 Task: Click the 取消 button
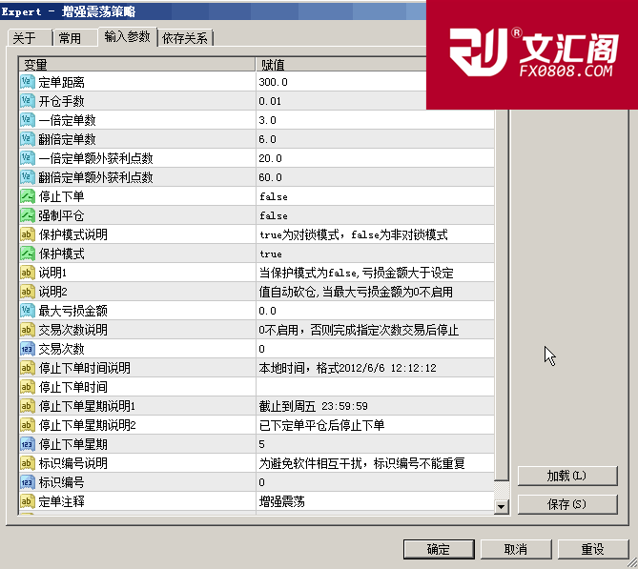tap(516, 549)
